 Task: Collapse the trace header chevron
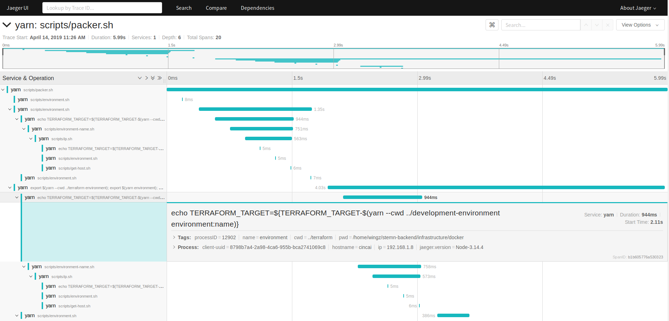coord(7,25)
